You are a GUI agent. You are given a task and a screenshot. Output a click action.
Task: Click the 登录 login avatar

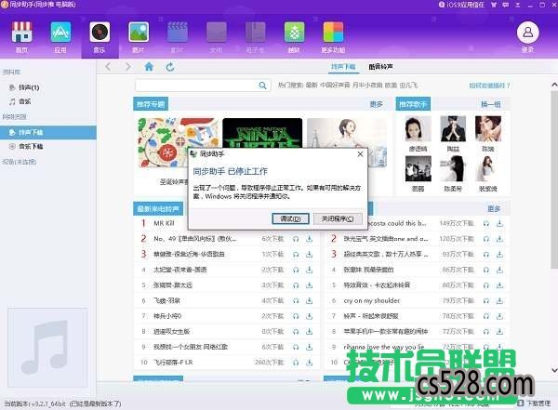click(527, 33)
